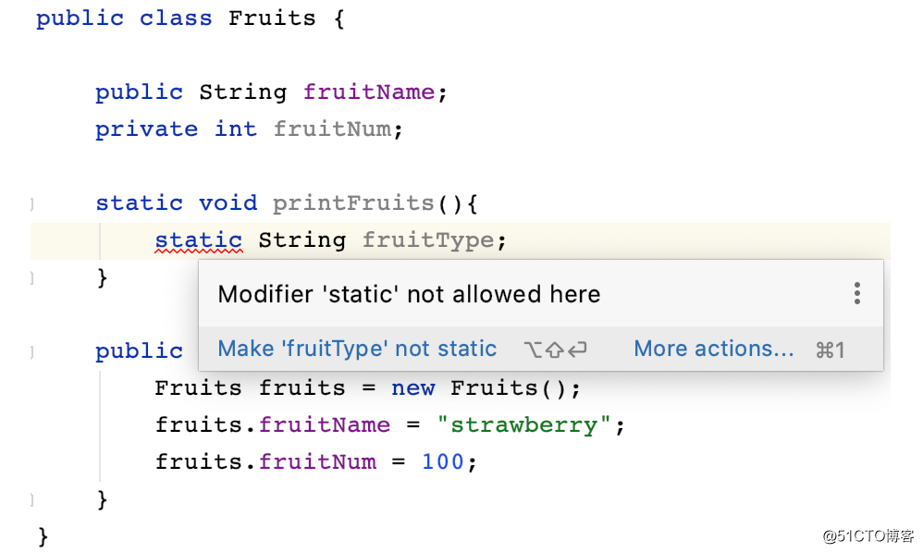The height and width of the screenshot is (553, 923).
Task: Open the three-dot options in error tooltip
Action: click(x=857, y=293)
